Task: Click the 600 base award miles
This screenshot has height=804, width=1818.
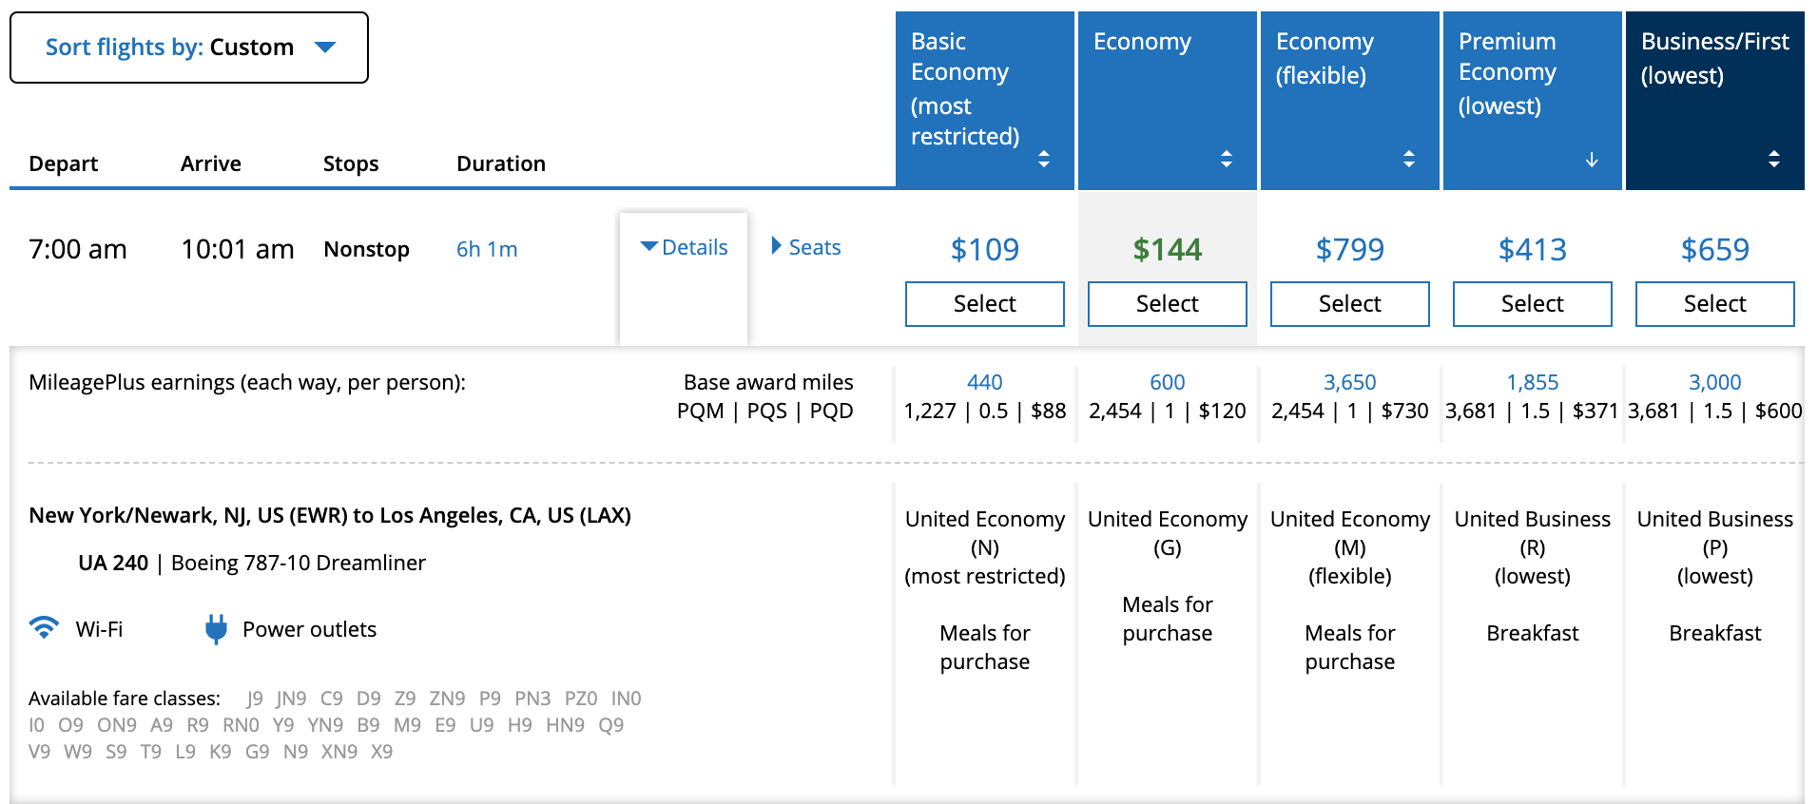Action: 1168,382
